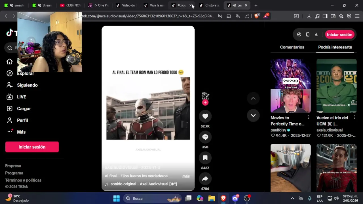Screen dimensions: 363x204
Task: Switch to the One Piece browser tab
Action: pyautogui.click(x=99, y=5)
